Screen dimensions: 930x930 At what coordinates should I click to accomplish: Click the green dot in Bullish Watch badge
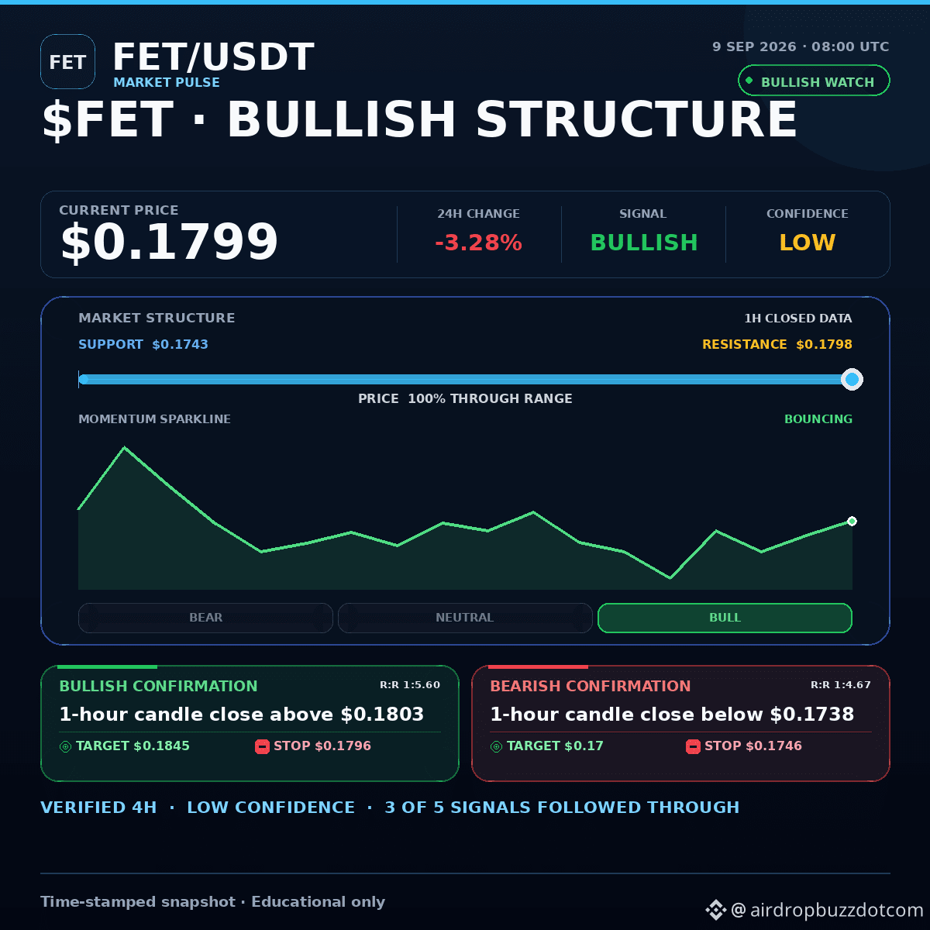tap(749, 81)
